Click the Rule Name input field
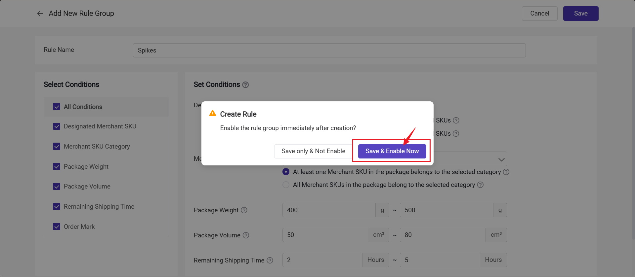 click(x=329, y=51)
